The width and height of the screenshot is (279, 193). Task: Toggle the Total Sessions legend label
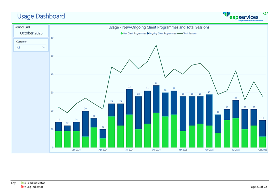tap(190, 34)
